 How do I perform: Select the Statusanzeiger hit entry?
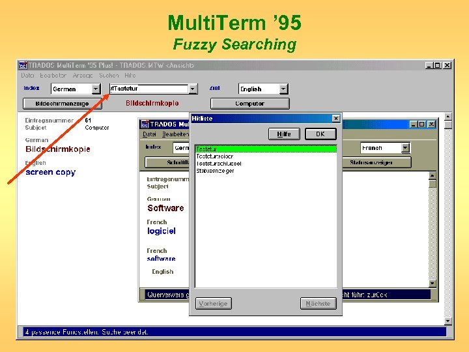[266, 171]
